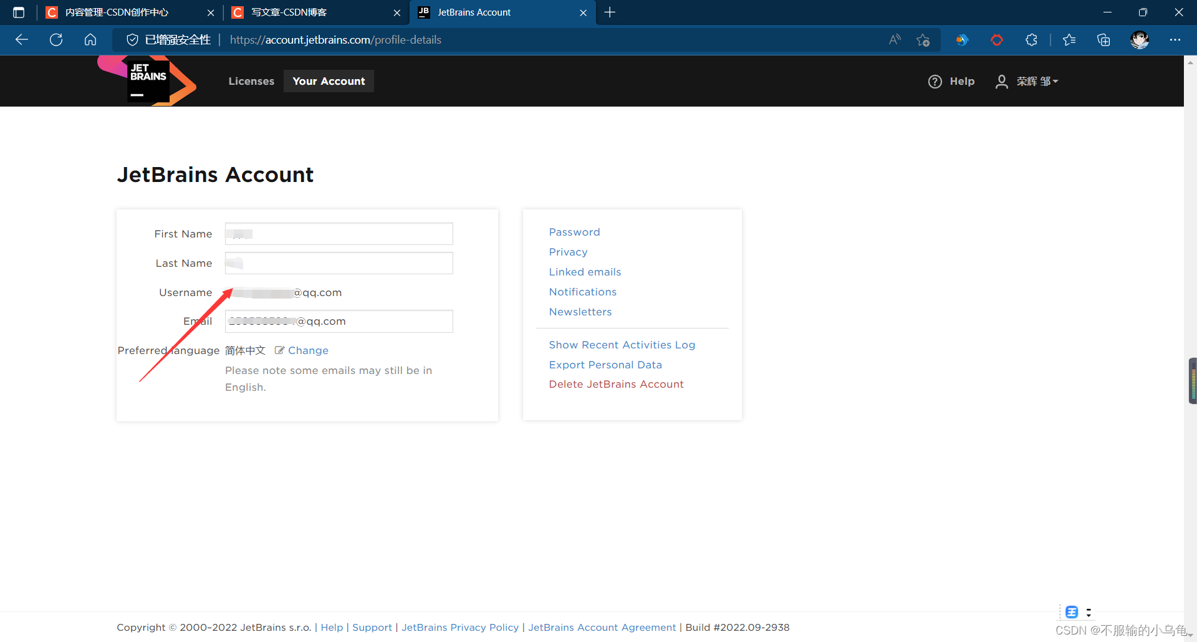This screenshot has height=642, width=1197.
Task: Click the 简体中文 language value
Action: tap(245, 350)
